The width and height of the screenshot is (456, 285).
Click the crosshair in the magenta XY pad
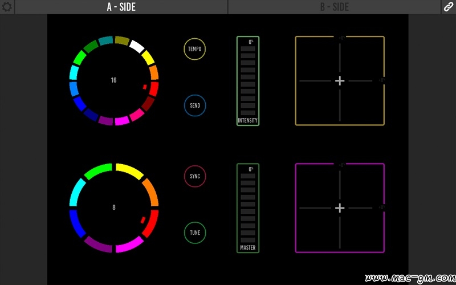[x=340, y=208]
